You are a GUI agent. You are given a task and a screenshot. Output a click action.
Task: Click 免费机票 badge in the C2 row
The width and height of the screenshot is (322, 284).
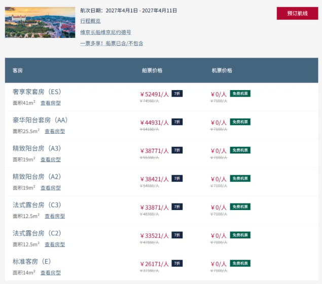(x=240, y=235)
